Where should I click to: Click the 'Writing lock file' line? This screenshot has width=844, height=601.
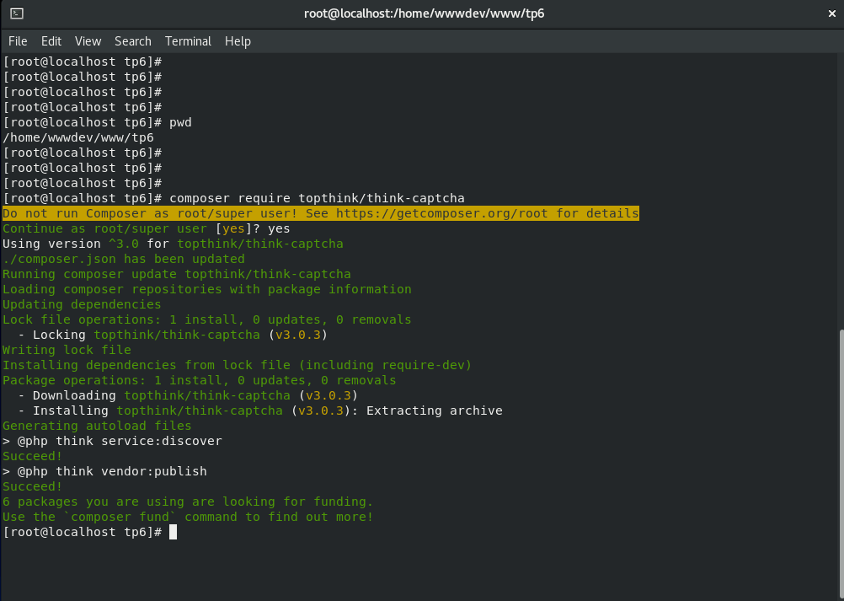pyautogui.click(x=67, y=350)
